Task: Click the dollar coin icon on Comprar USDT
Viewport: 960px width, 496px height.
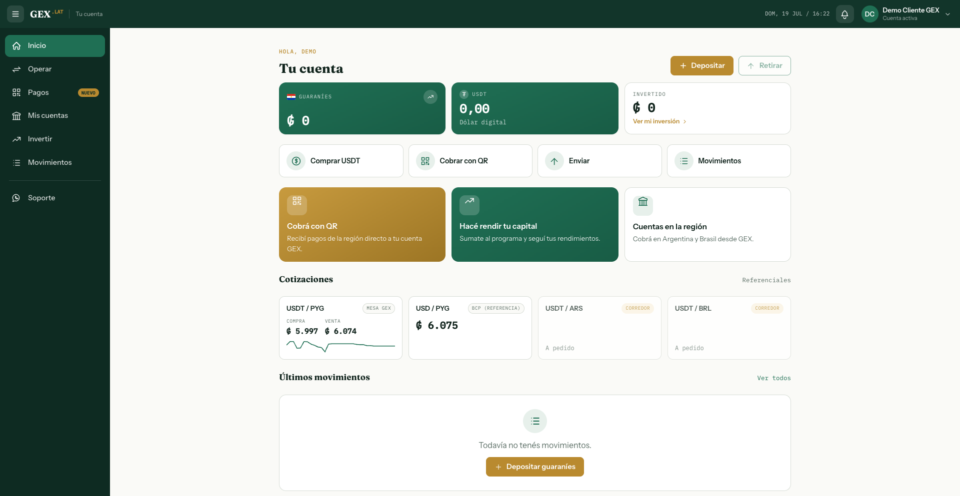Action: [x=296, y=161]
